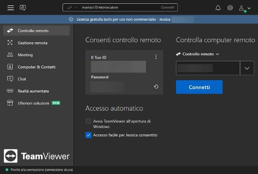Click the Licenza gratuita banner text

click(x=124, y=19)
